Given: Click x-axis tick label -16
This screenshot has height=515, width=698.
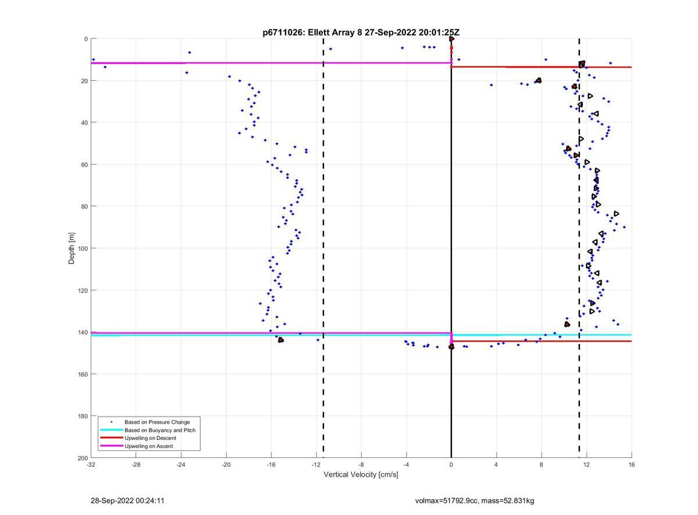Looking at the screenshot, I should pos(271,464).
